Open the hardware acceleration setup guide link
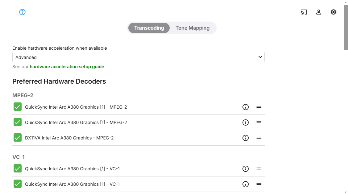The image size is (348, 195). point(67,67)
